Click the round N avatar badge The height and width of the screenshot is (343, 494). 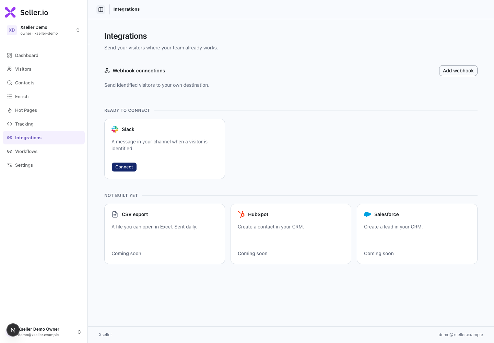pos(13,330)
